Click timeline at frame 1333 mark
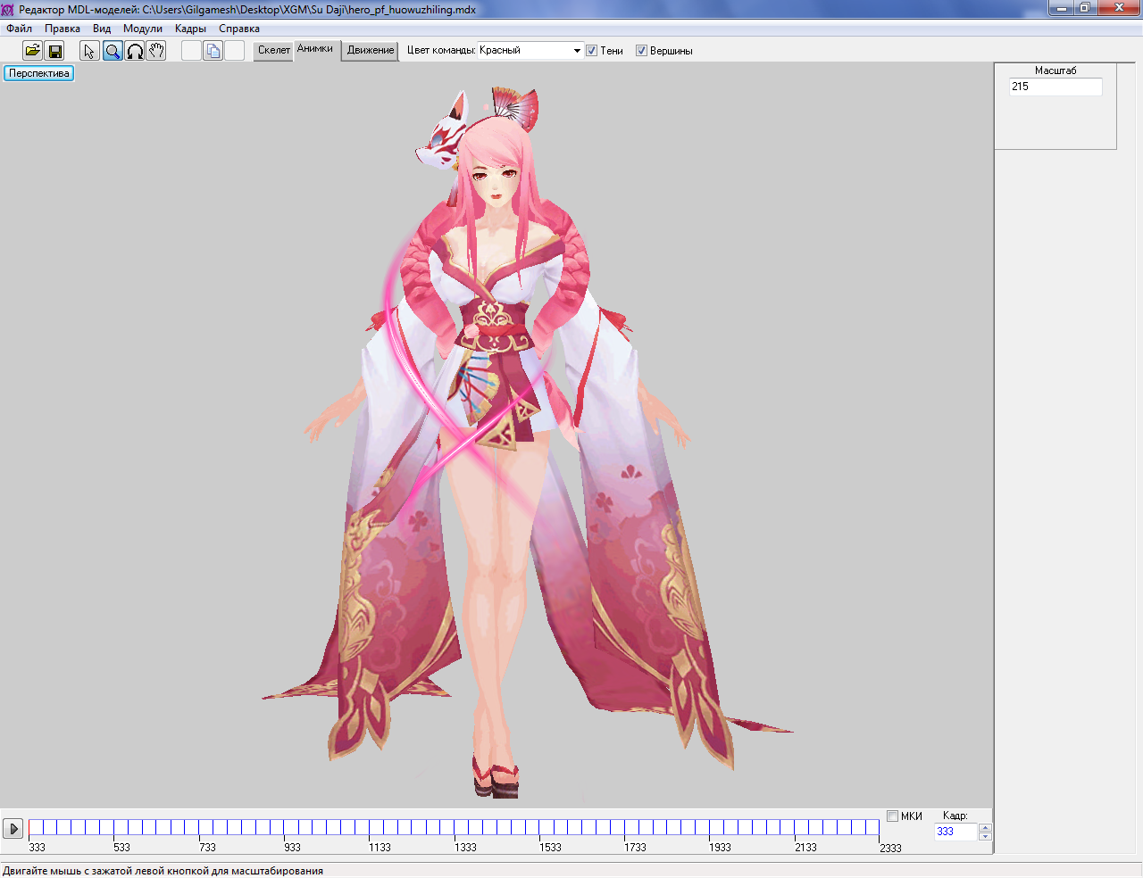This screenshot has width=1143, height=878. 455,828
